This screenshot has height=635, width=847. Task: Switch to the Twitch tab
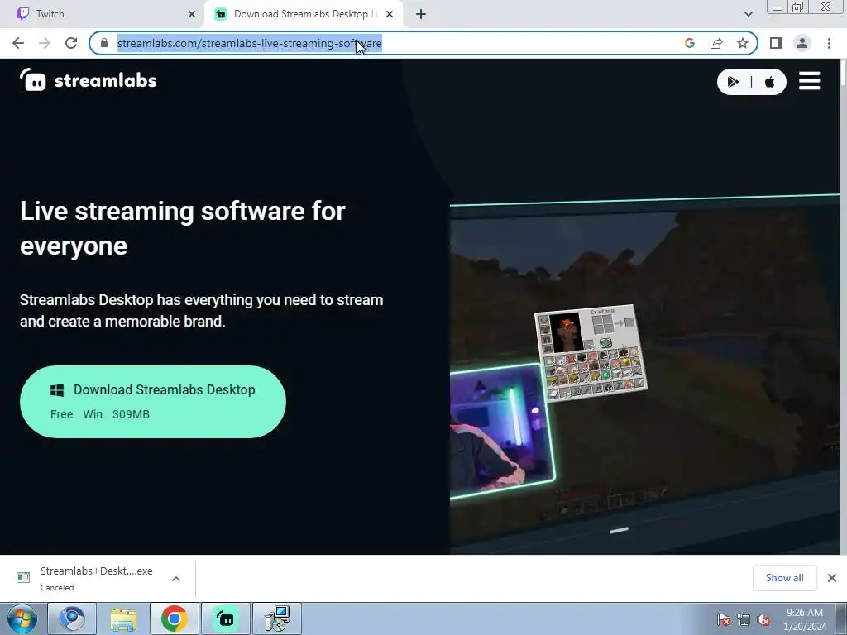click(x=103, y=14)
